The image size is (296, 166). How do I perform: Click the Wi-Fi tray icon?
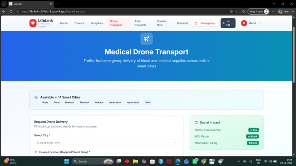[266, 162]
